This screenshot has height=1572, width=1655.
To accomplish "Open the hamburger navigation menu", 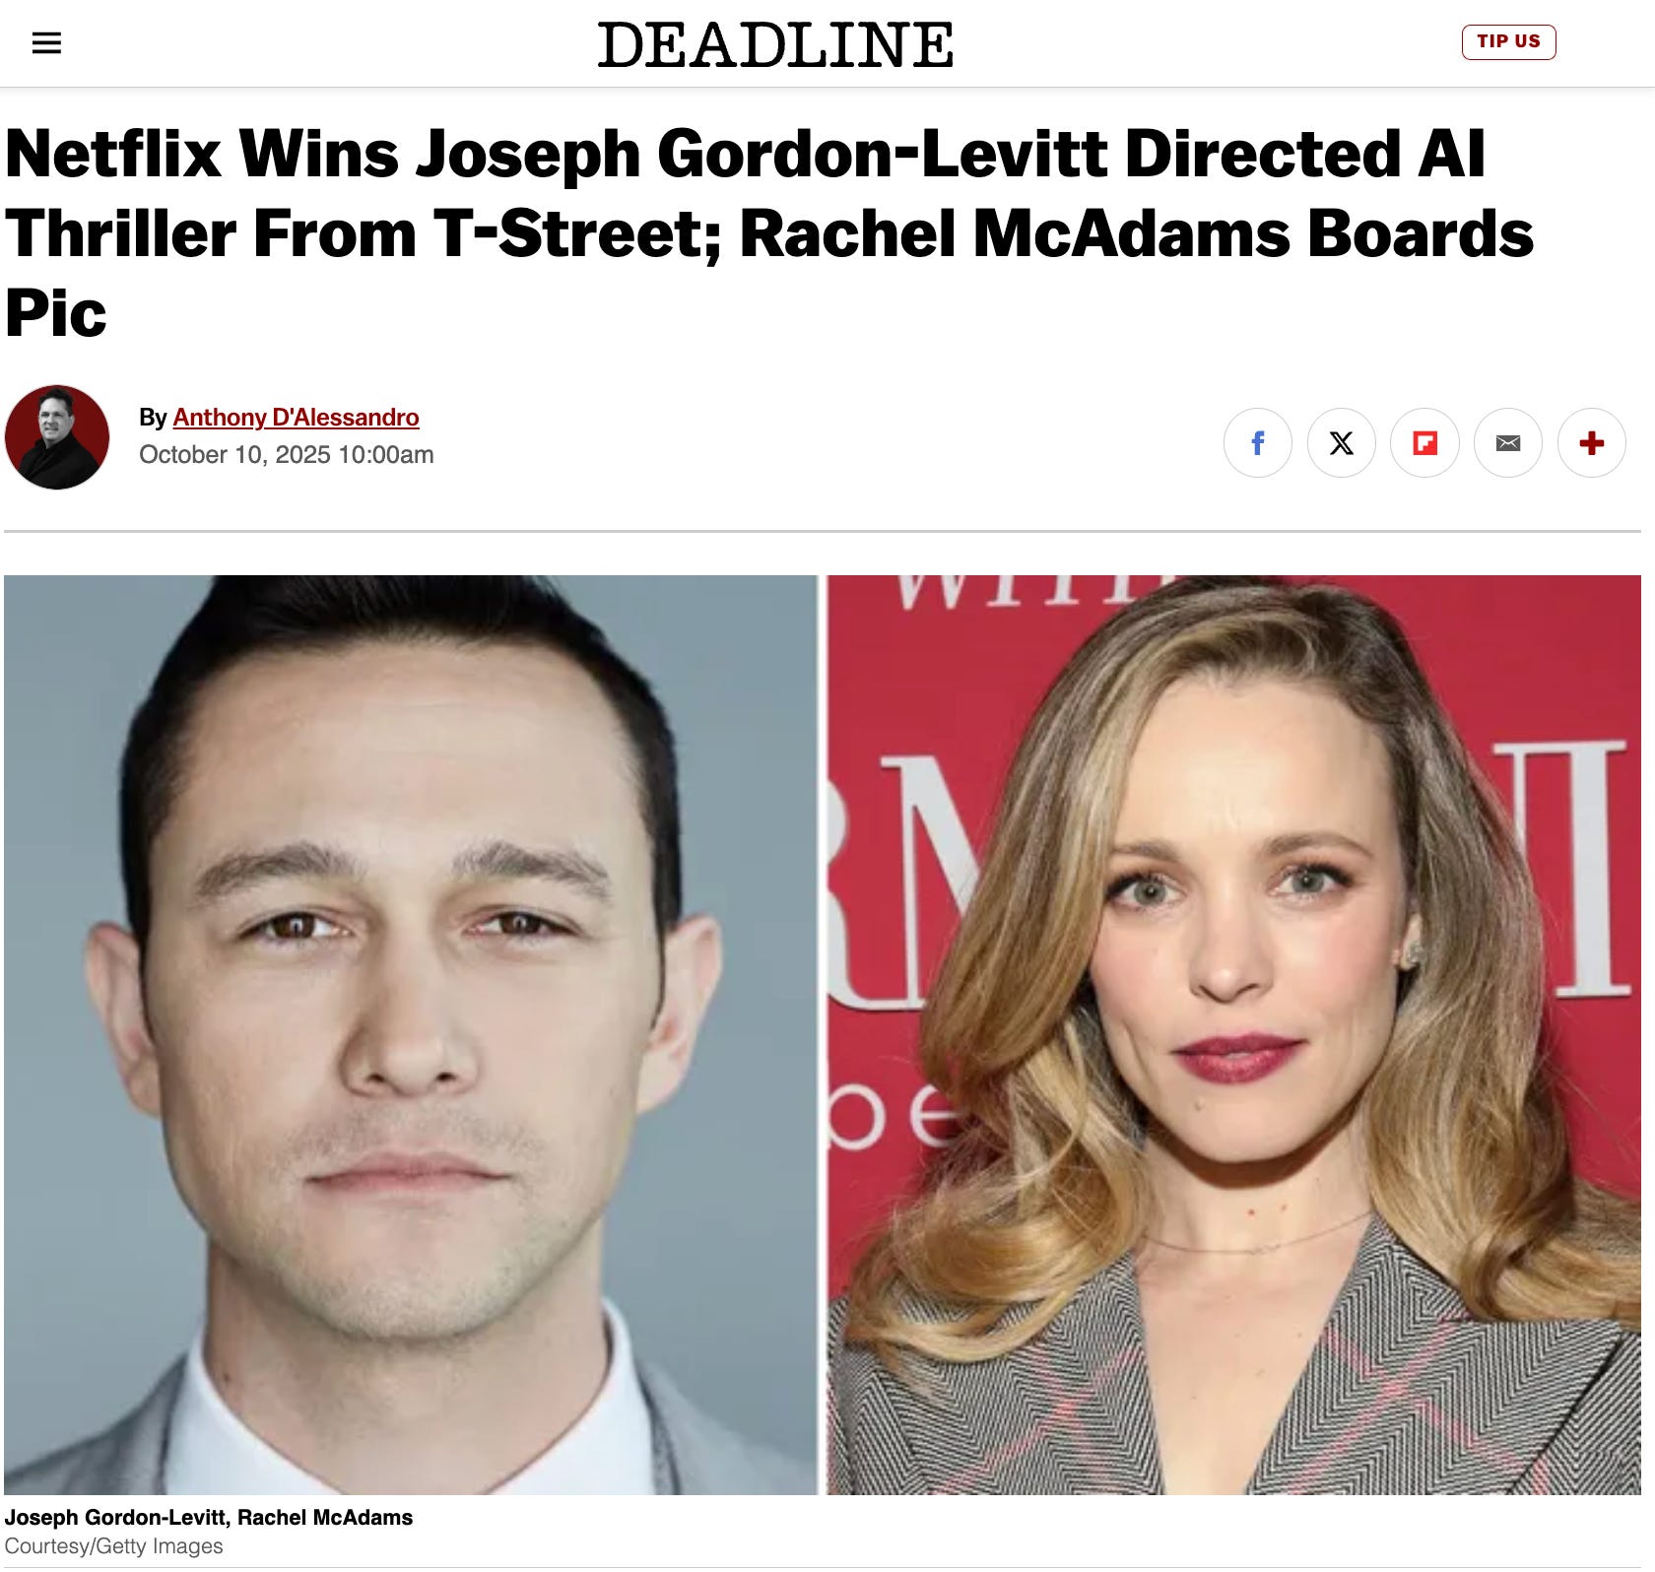I will click(46, 42).
